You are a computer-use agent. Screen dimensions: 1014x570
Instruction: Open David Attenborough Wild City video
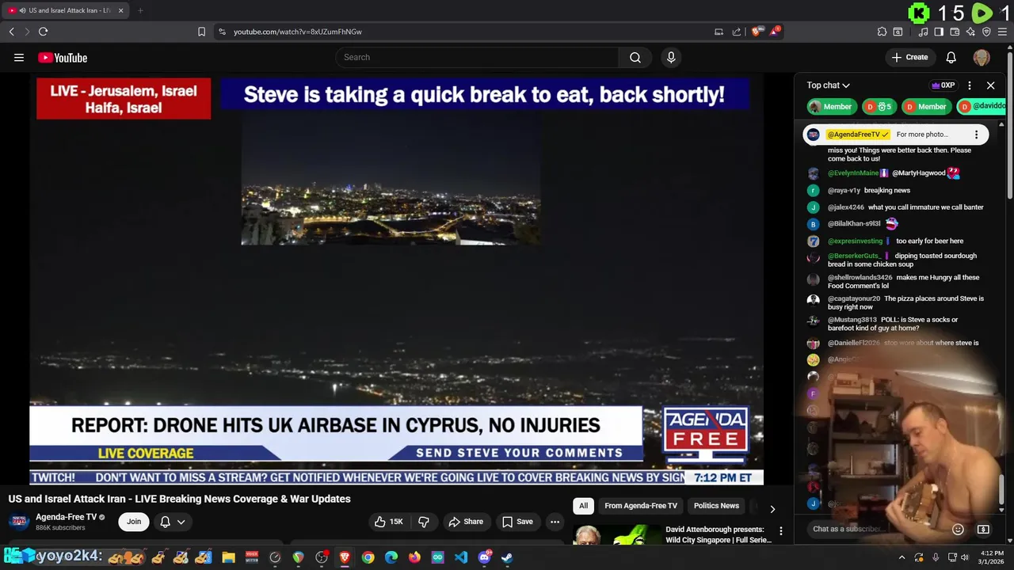click(x=719, y=534)
